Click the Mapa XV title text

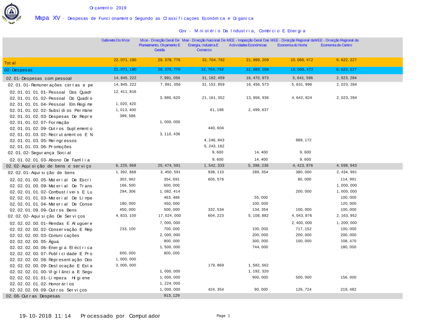[x=47, y=18]
